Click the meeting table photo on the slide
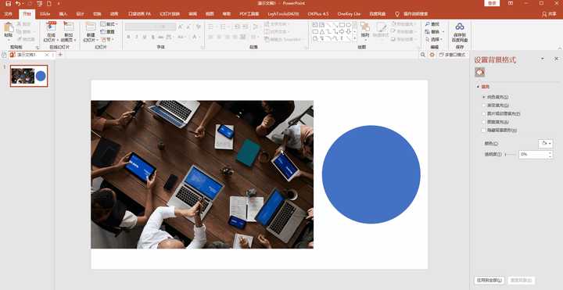Viewport: 563px width, 290px height. tap(203, 174)
